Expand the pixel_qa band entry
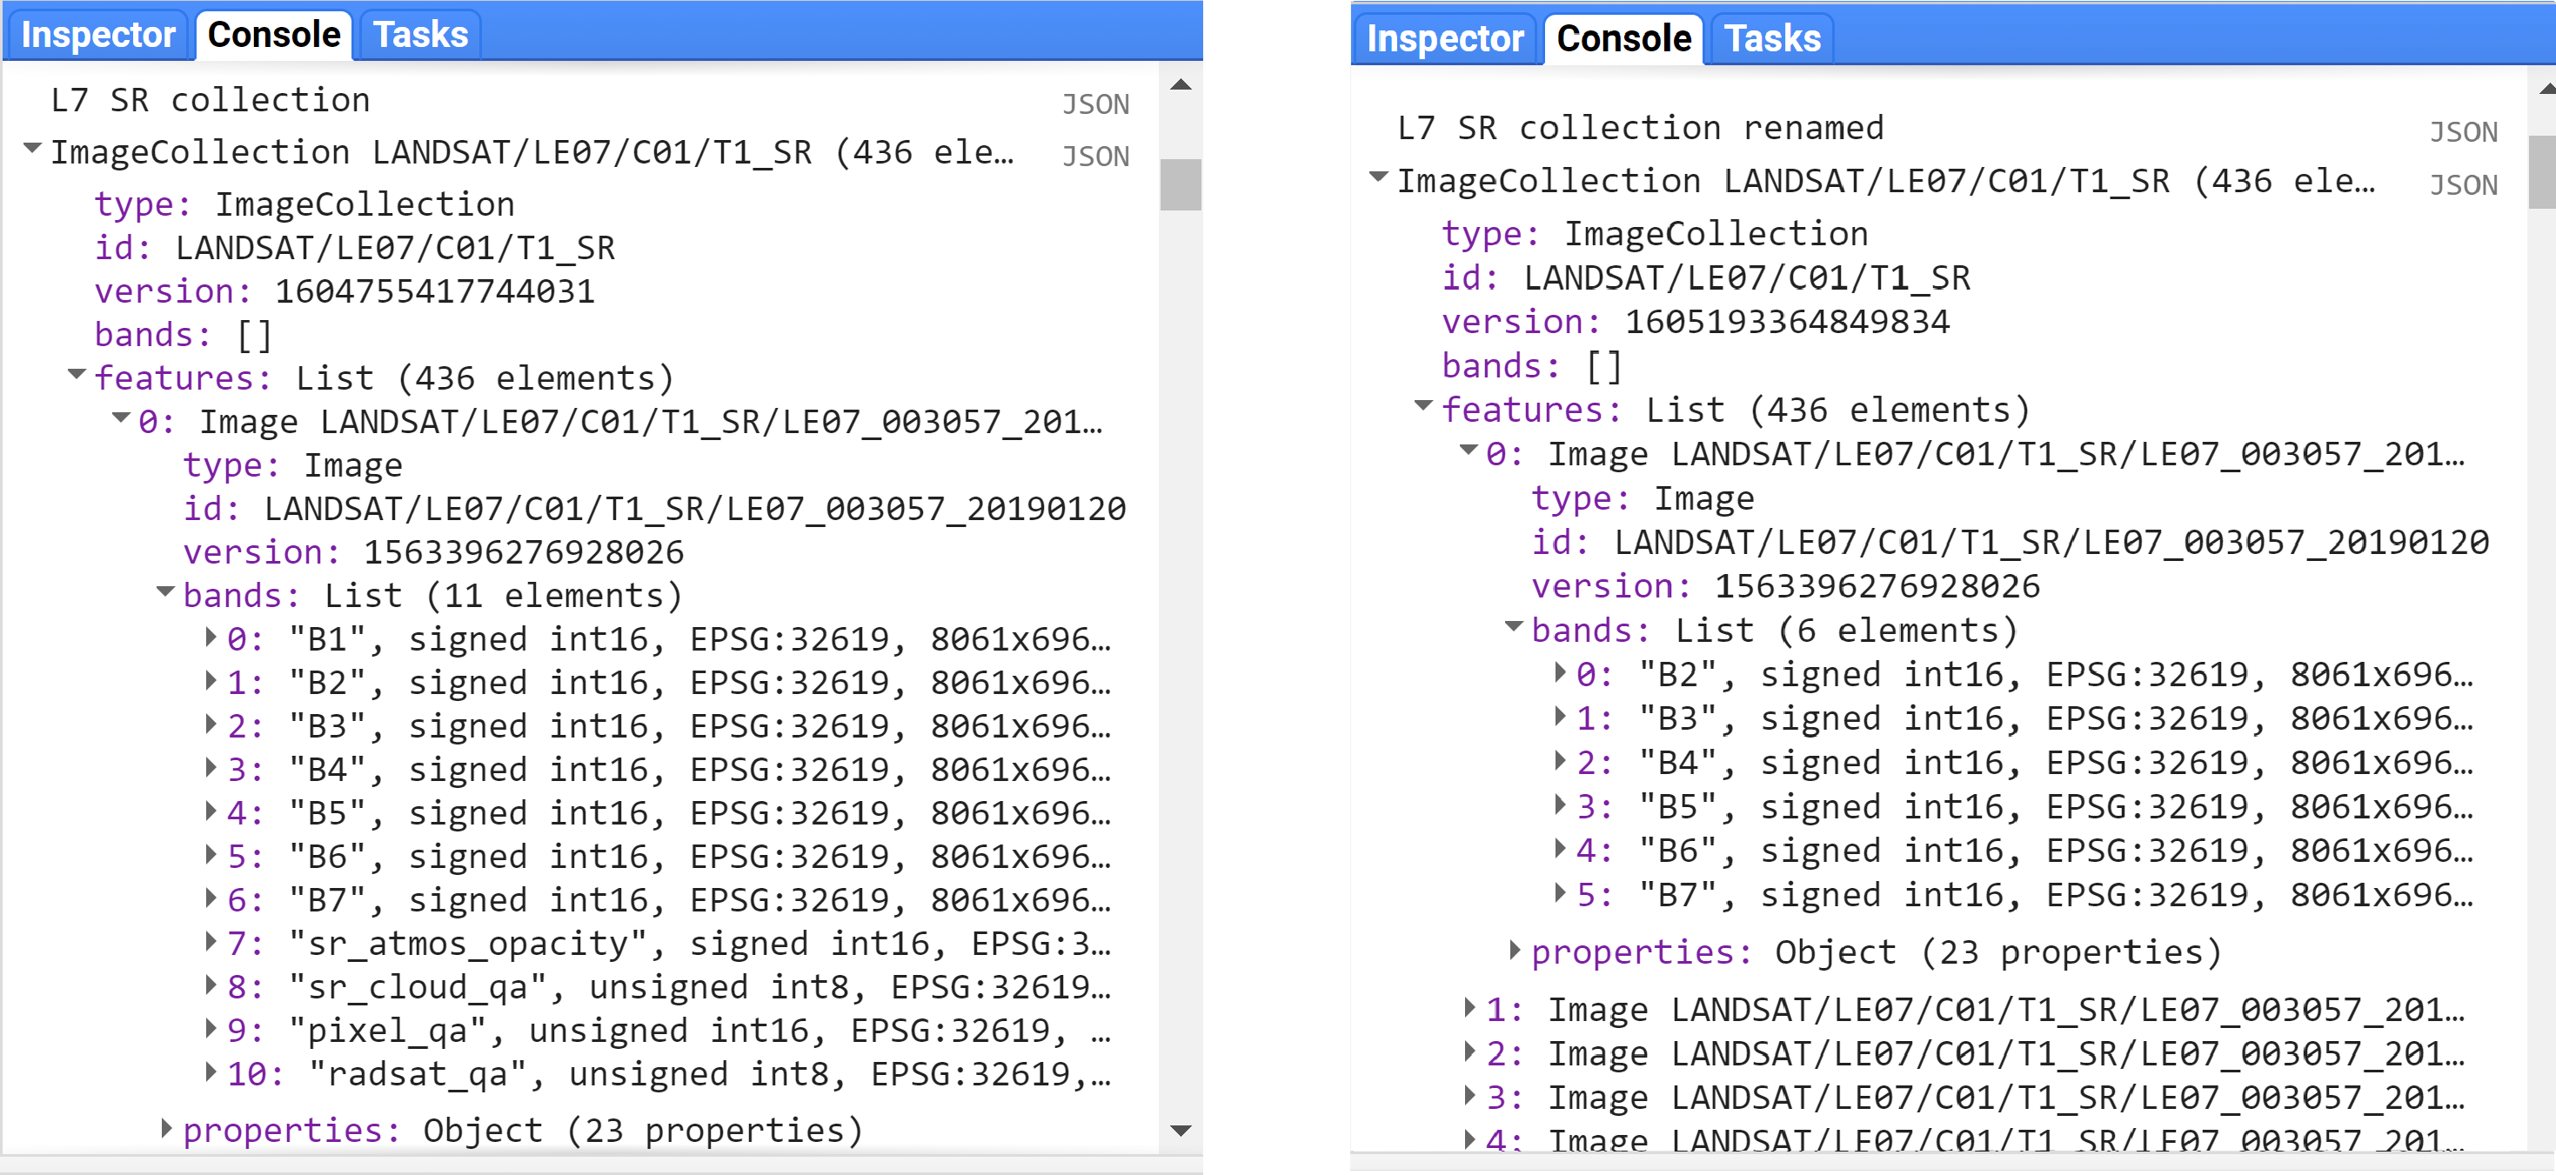Viewport: 2556px width, 1175px height. click(x=211, y=1028)
